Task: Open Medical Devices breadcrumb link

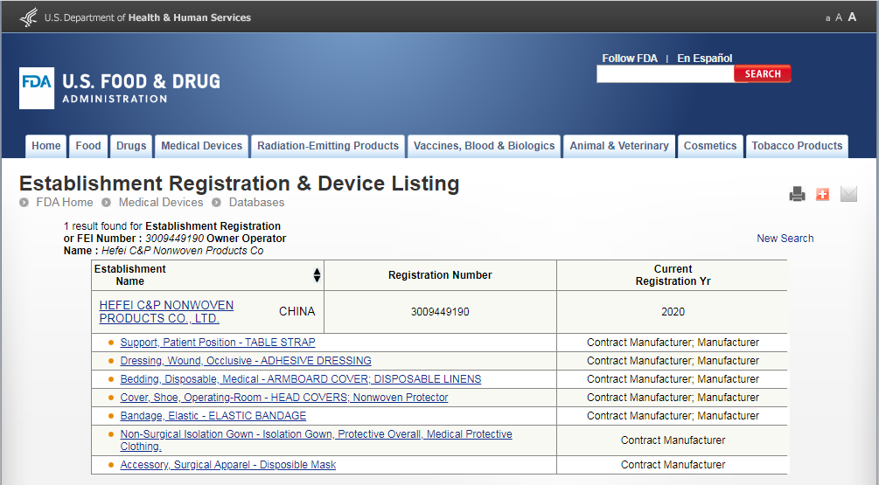Action: [161, 203]
